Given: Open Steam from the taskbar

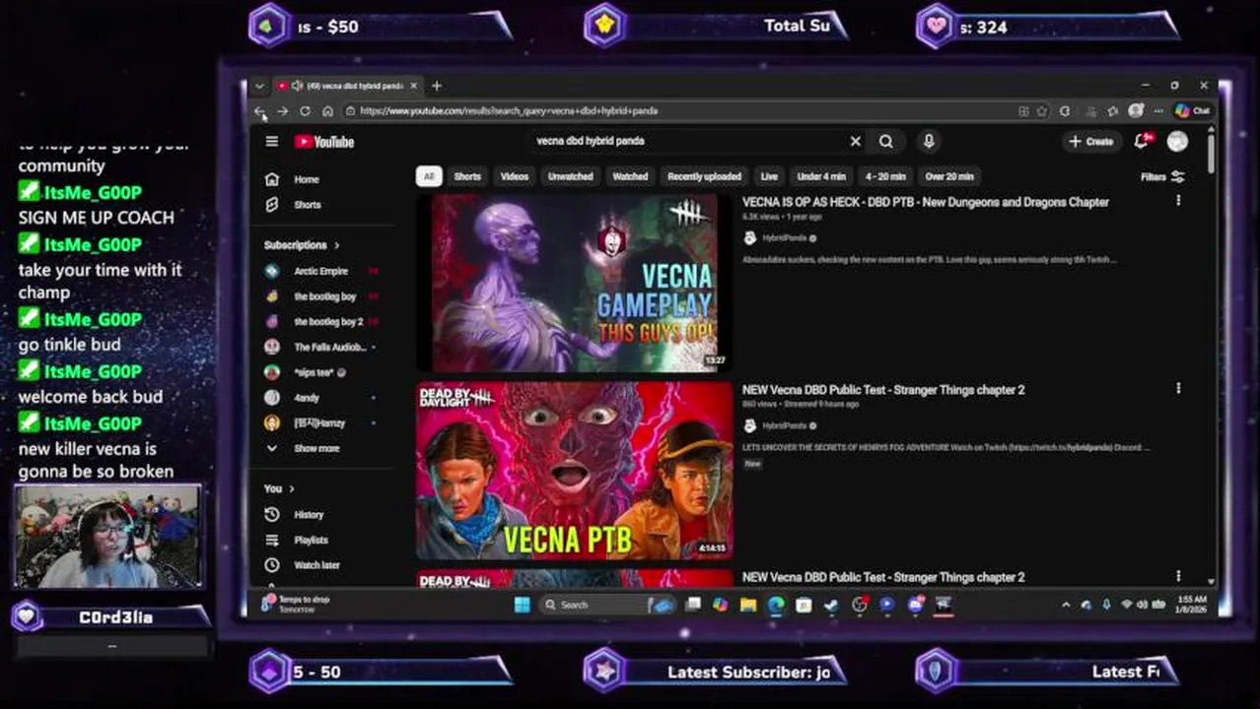Looking at the screenshot, I should tap(831, 605).
